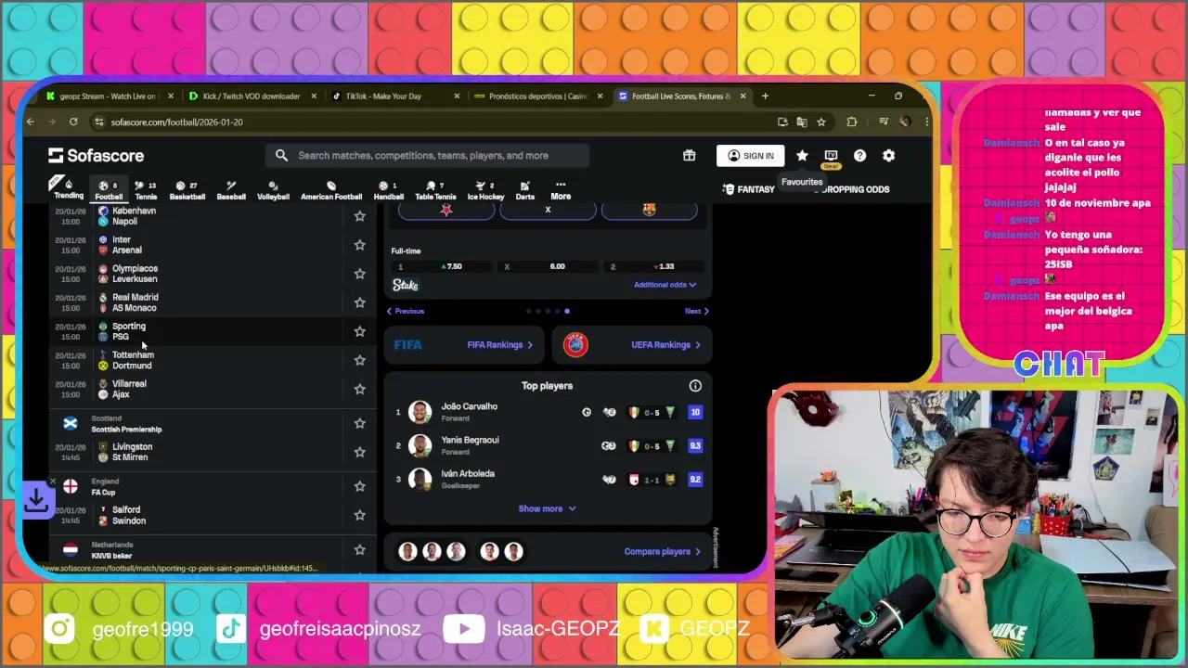Open the FANTASY link

pyautogui.click(x=748, y=189)
